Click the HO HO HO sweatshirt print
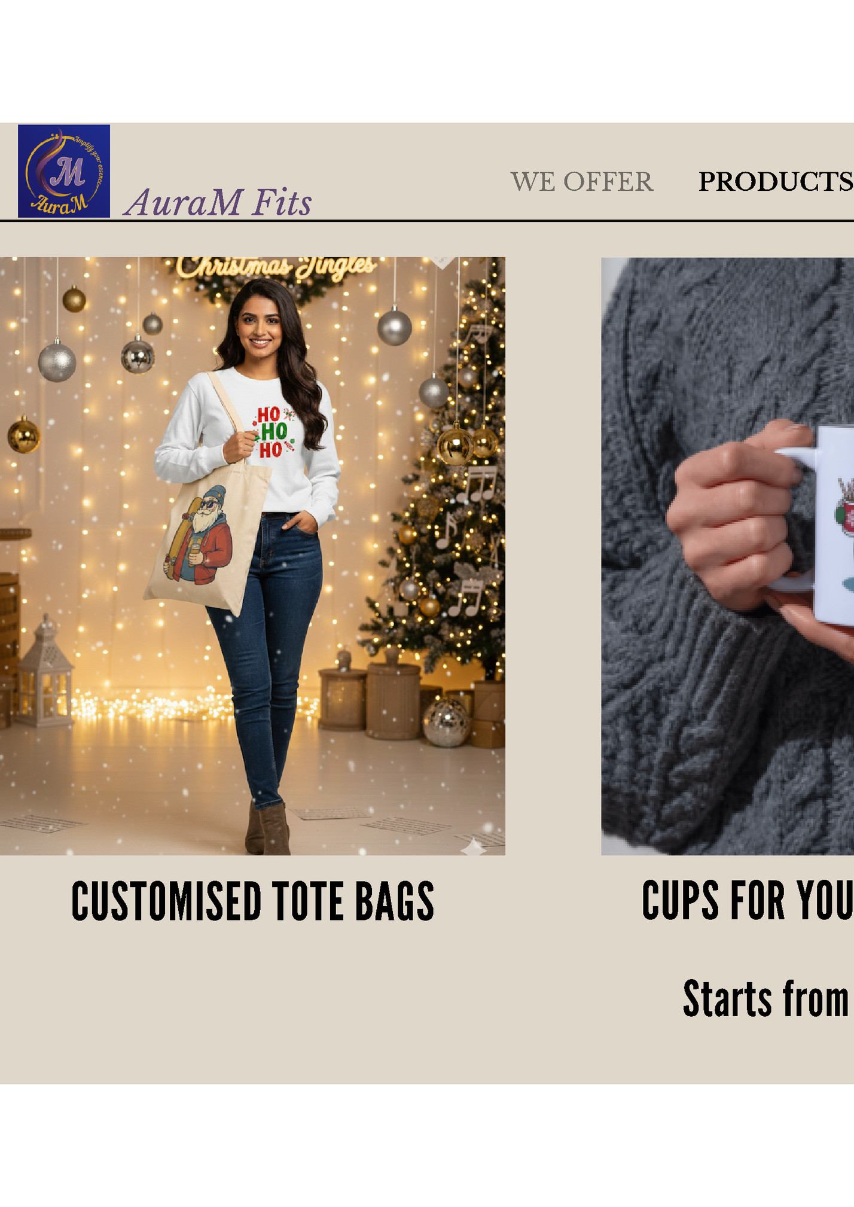This screenshot has height=1207, width=854. click(x=273, y=432)
